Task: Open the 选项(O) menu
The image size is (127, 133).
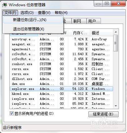Action: (27, 13)
